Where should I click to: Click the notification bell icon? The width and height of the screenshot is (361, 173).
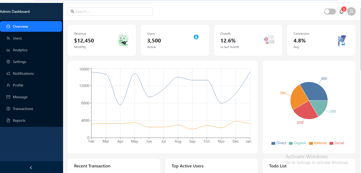pyautogui.click(x=341, y=12)
